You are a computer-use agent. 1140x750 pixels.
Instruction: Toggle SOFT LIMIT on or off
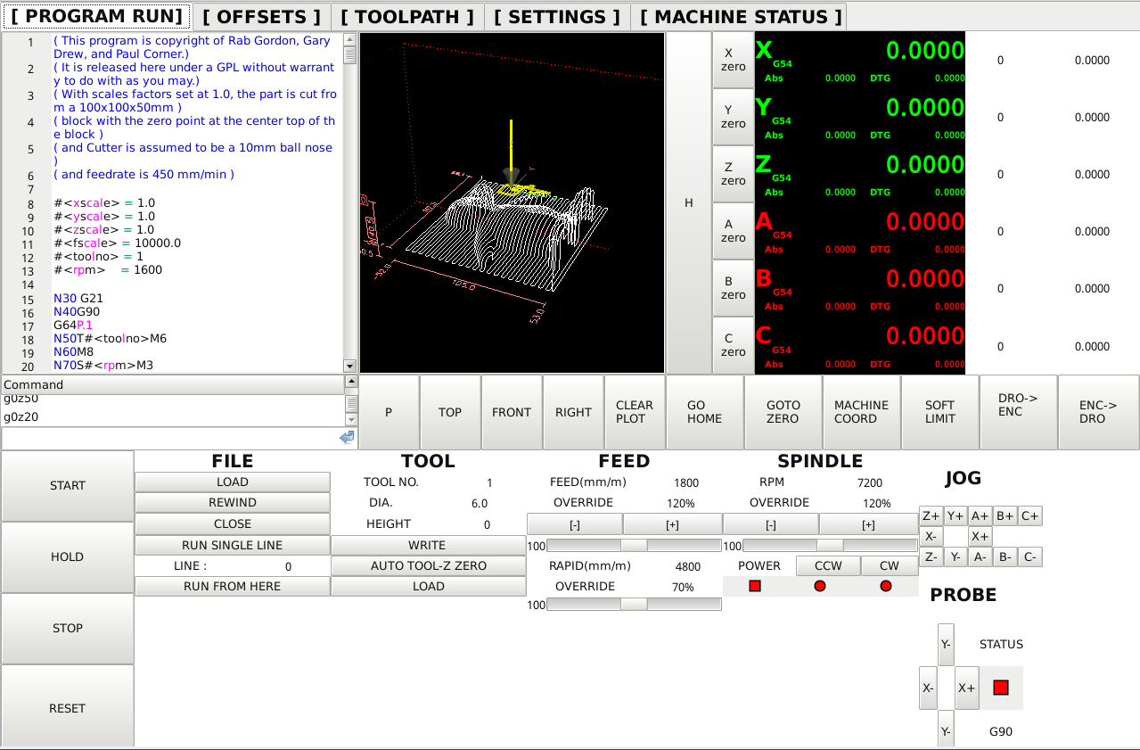[x=939, y=412]
